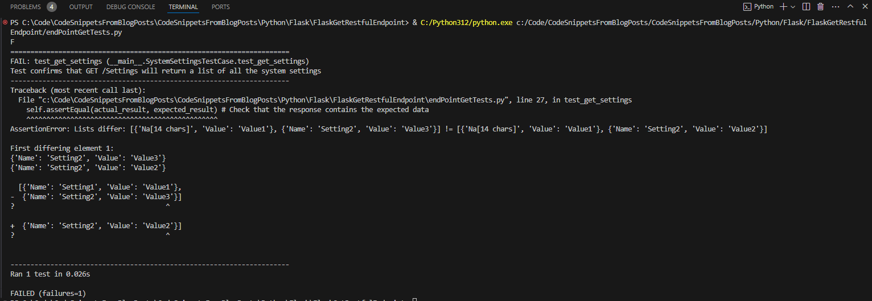872x301 pixels.
Task: Split the terminal with the split icon
Action: pos(806,7)
